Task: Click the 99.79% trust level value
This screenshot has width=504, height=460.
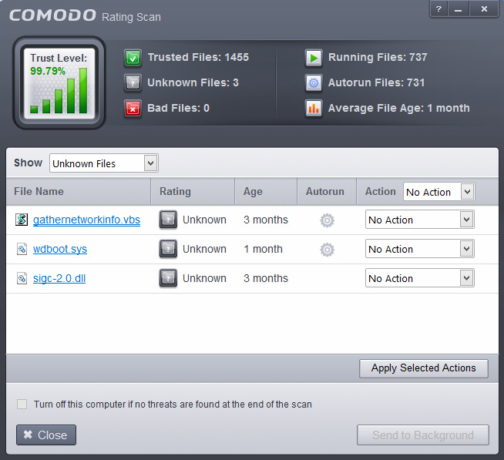Action: click(48, 71)
